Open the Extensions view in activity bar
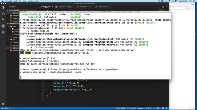This screenshot has height=110, width=197. (x=3, y=32)
